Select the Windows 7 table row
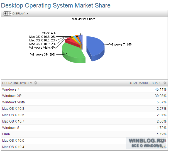 (84, 89)
